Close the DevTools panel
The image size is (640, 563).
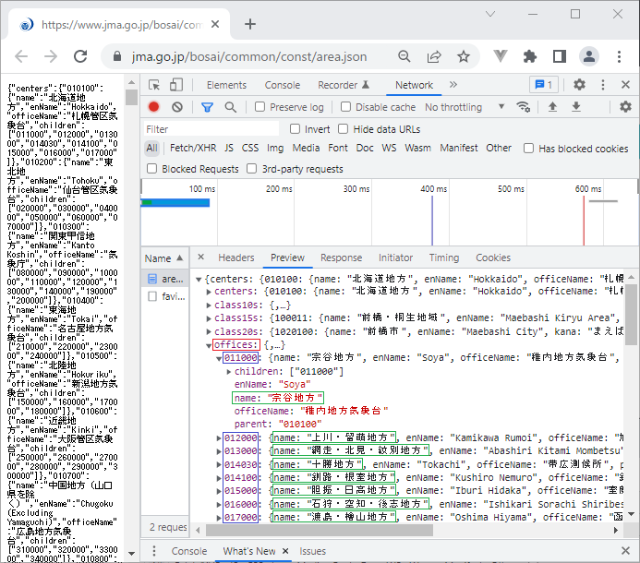click(x=625, y=85)
